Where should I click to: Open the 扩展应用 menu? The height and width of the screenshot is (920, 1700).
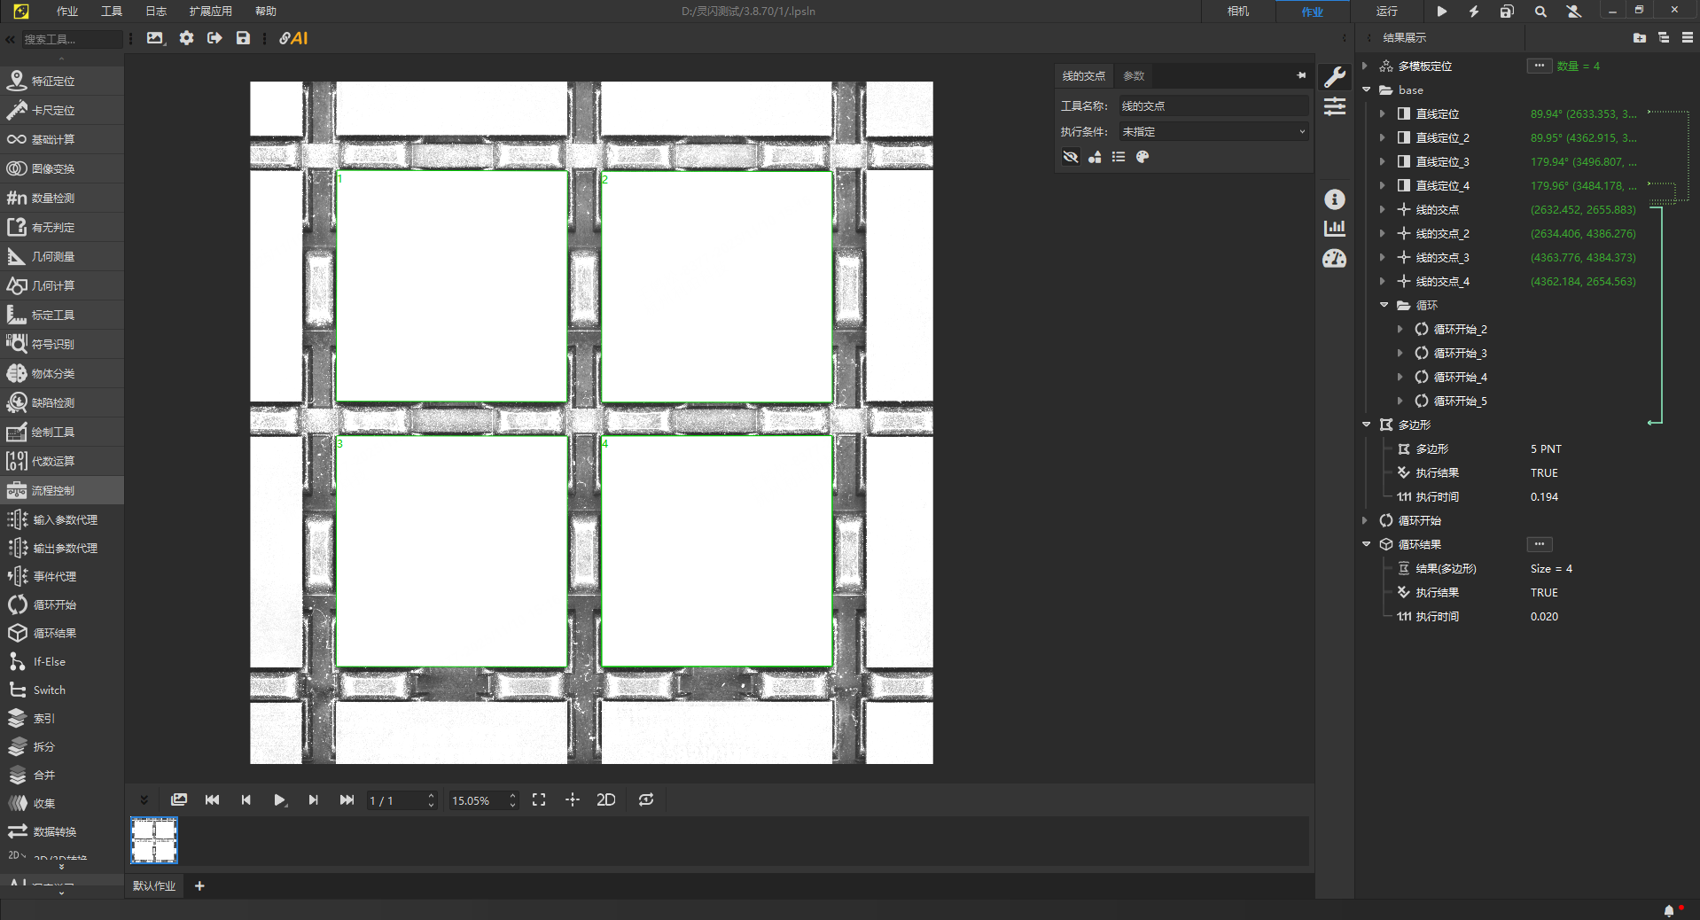[210, 12]
